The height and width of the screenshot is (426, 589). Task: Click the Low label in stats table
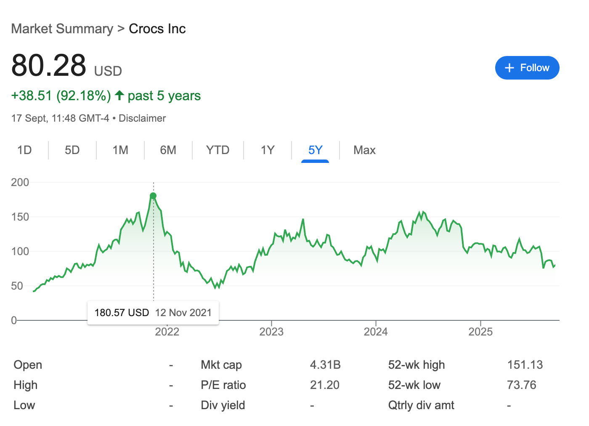click(24, 405)
